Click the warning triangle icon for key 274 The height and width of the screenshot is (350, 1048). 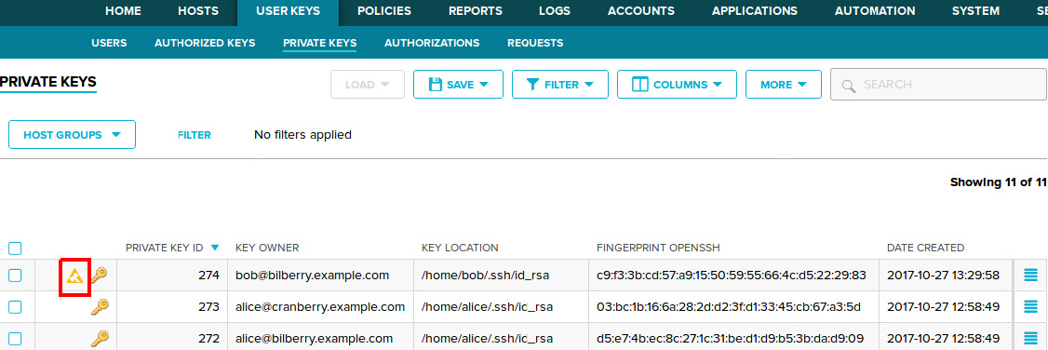click(x=74, y=276)
